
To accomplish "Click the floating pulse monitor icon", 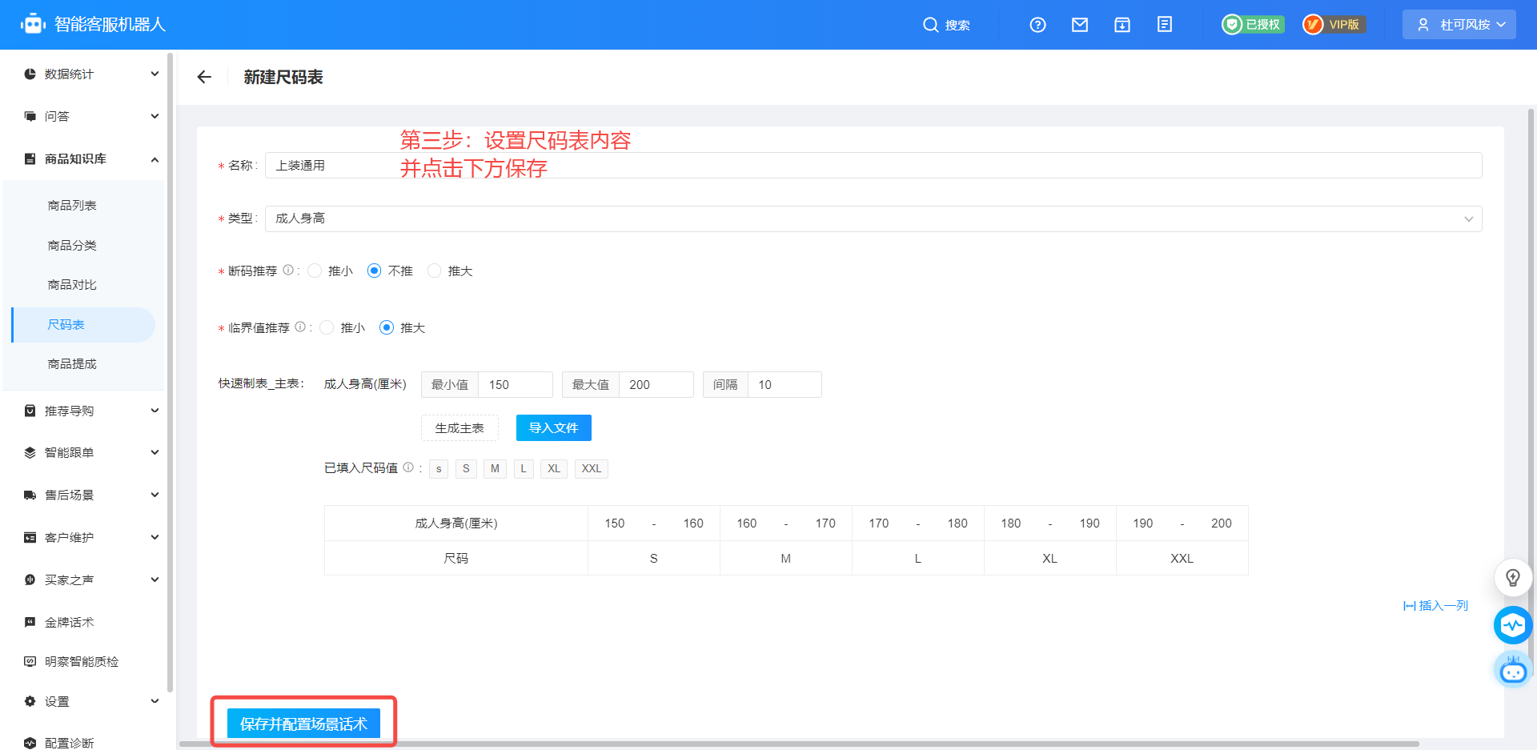I will [1513, 625].
